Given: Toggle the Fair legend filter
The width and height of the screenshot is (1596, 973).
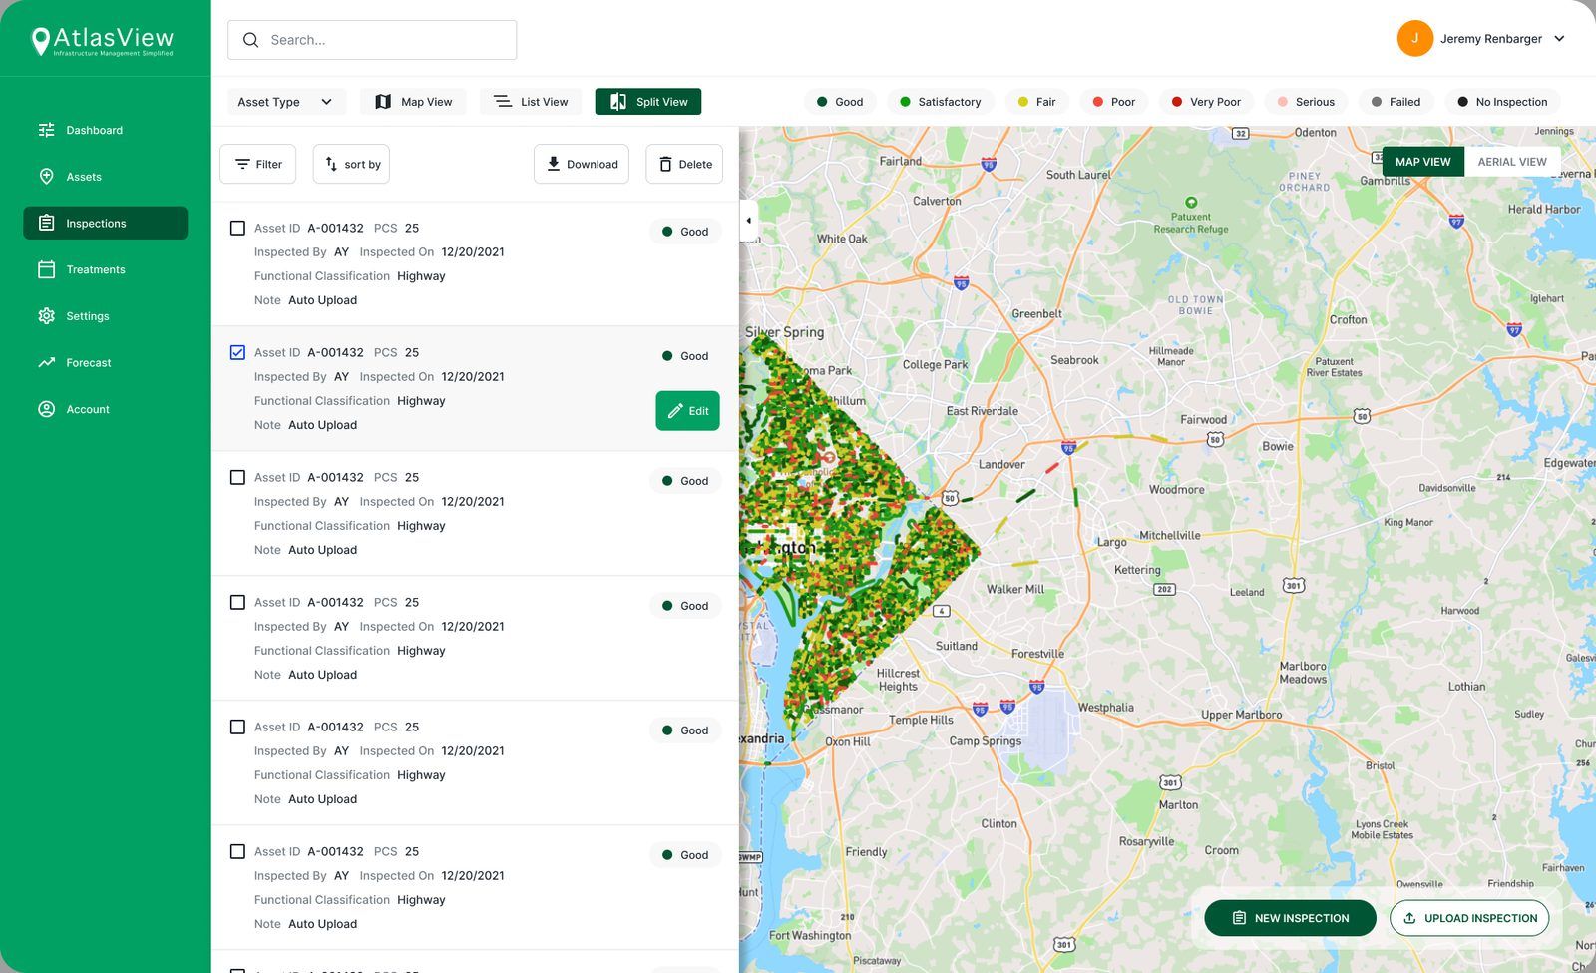Looking at the screenshot, I should [1036, 102].
